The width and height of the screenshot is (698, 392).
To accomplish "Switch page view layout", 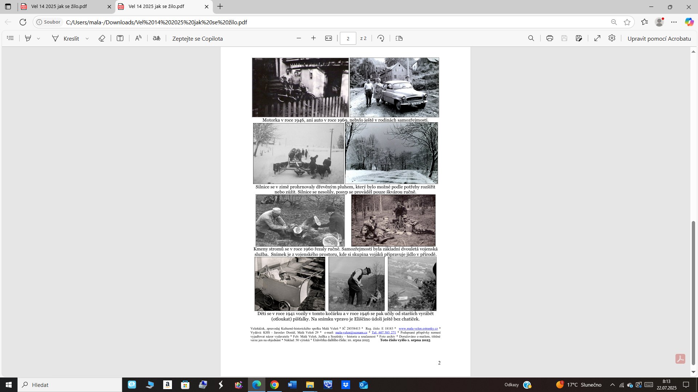I will pyautogui.click(x=399, y=38).
